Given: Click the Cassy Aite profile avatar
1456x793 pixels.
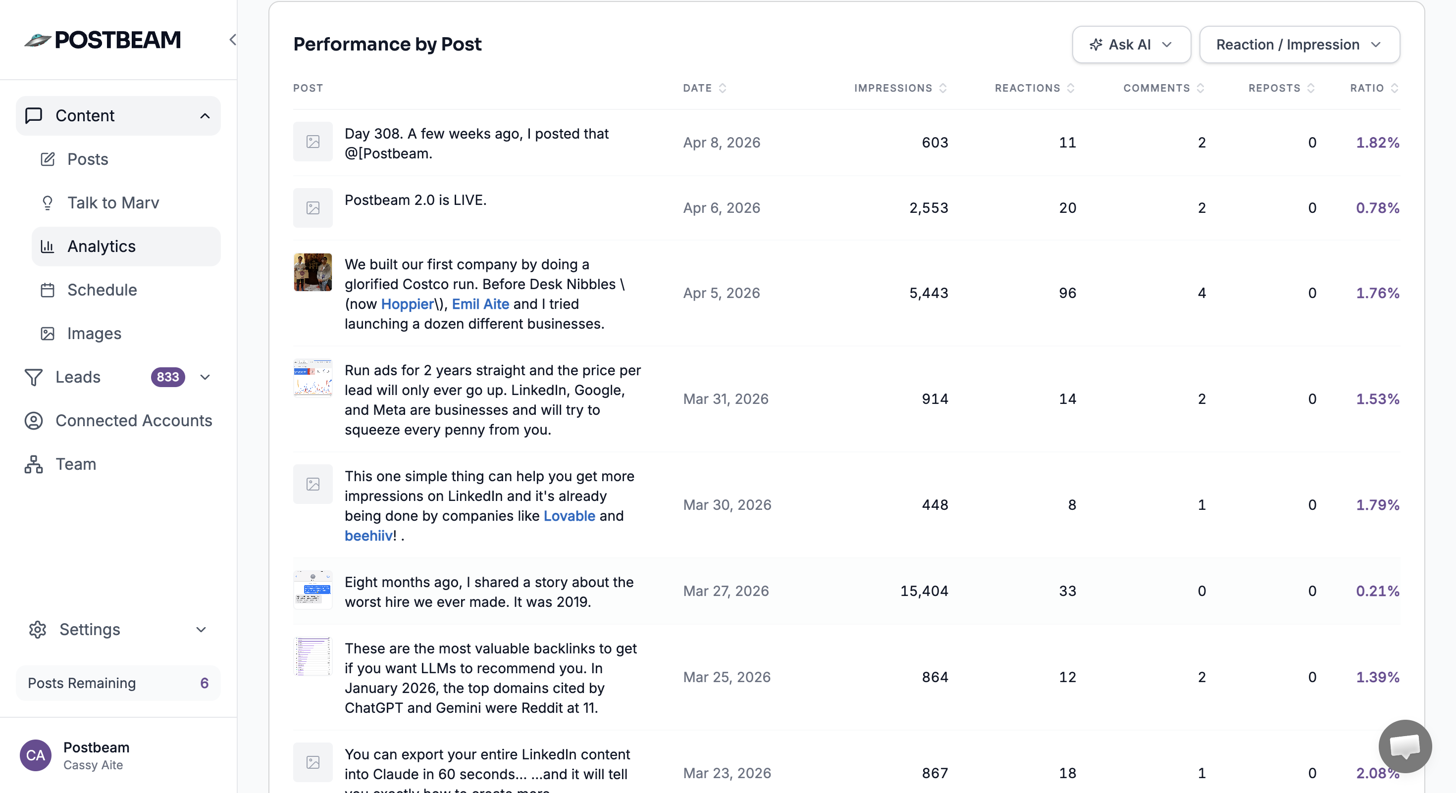Looking at the screenshot, I should (35, 755).
